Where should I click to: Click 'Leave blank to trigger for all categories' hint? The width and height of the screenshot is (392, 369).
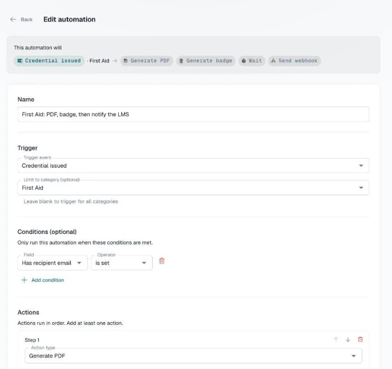pos(71,201)
